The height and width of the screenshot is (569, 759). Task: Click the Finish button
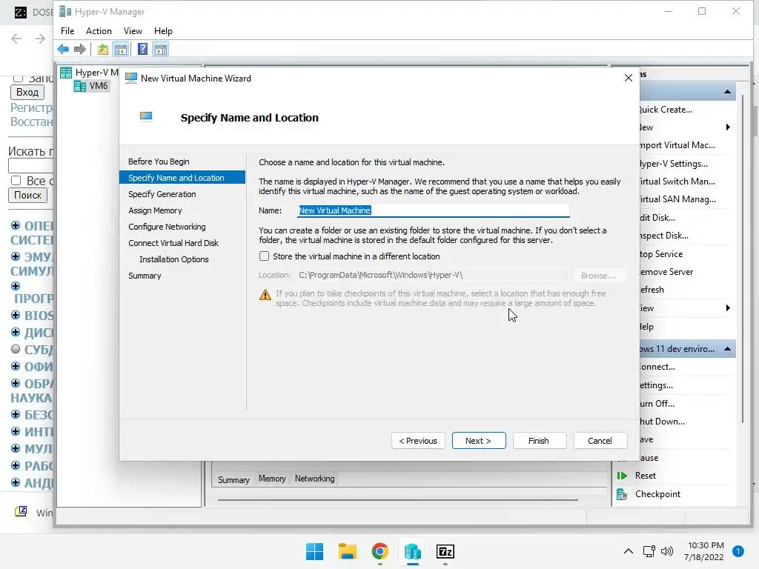click(540, 441)
